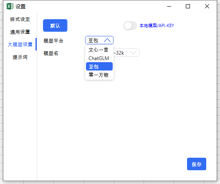Pick 零一万物 from the platform list
Image resolution: width=220 pixels, height=184 pixels.
(x=99, y=75)
